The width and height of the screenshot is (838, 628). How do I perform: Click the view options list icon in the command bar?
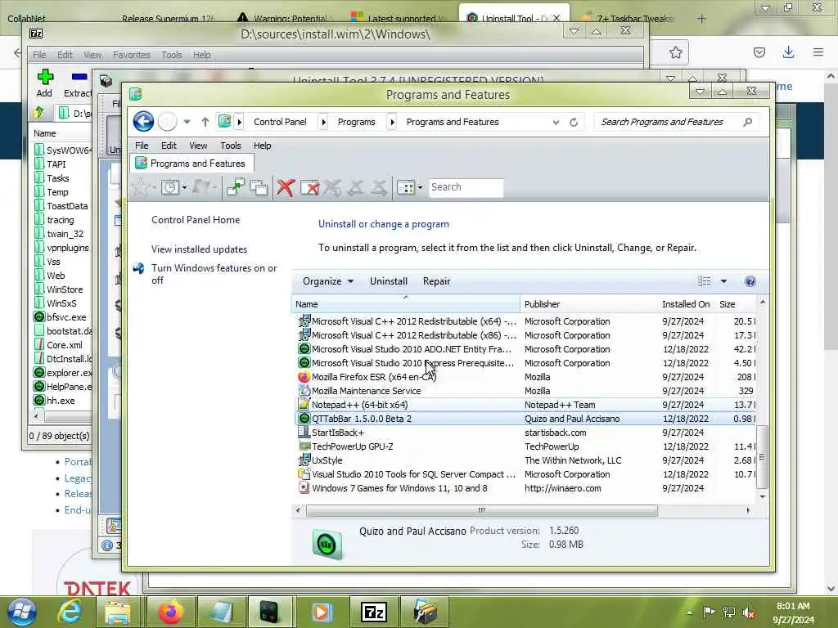[x=705, y=281]
